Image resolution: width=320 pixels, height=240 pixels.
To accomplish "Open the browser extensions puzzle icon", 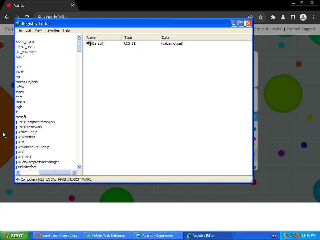I will coord(273,17).
